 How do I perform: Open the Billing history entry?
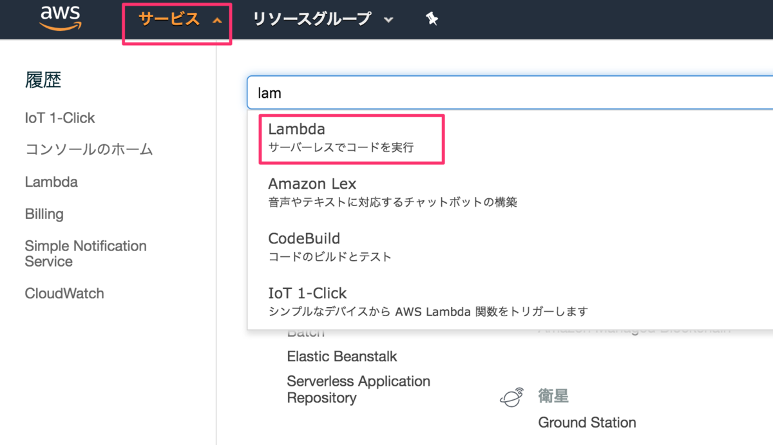[44, 214]
